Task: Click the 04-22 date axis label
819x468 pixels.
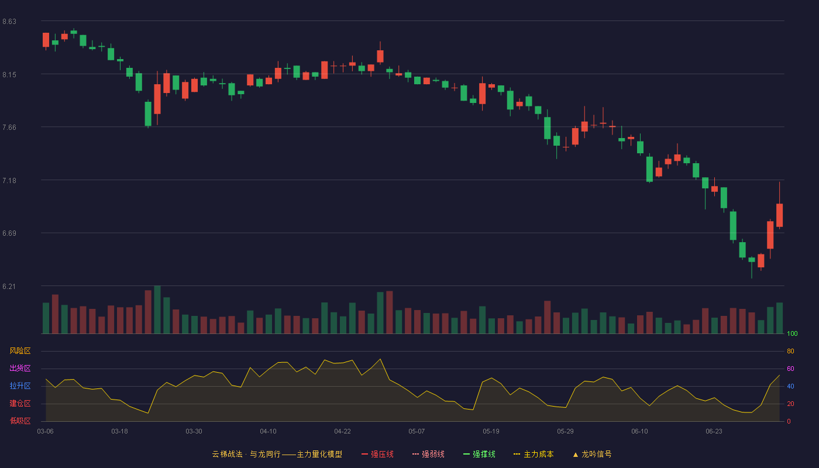Action: (x=343, y=431)
